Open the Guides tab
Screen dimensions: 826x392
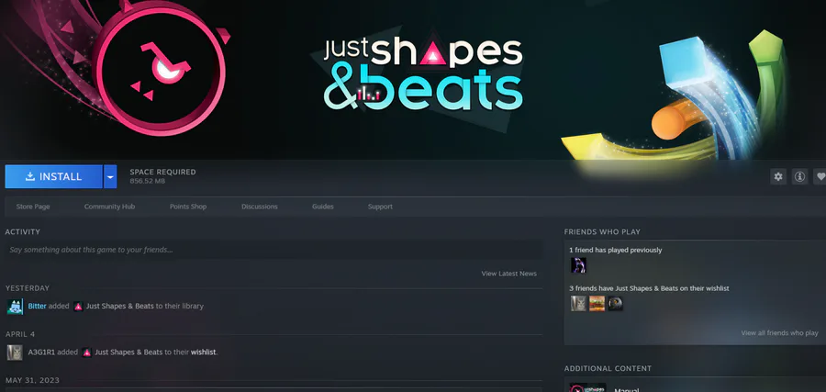coord(322,207)
